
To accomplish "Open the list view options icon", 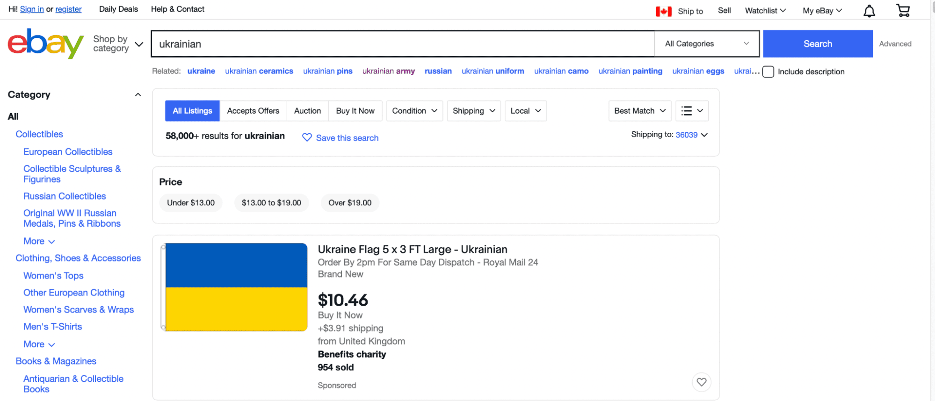I will (x=692, y=111).
